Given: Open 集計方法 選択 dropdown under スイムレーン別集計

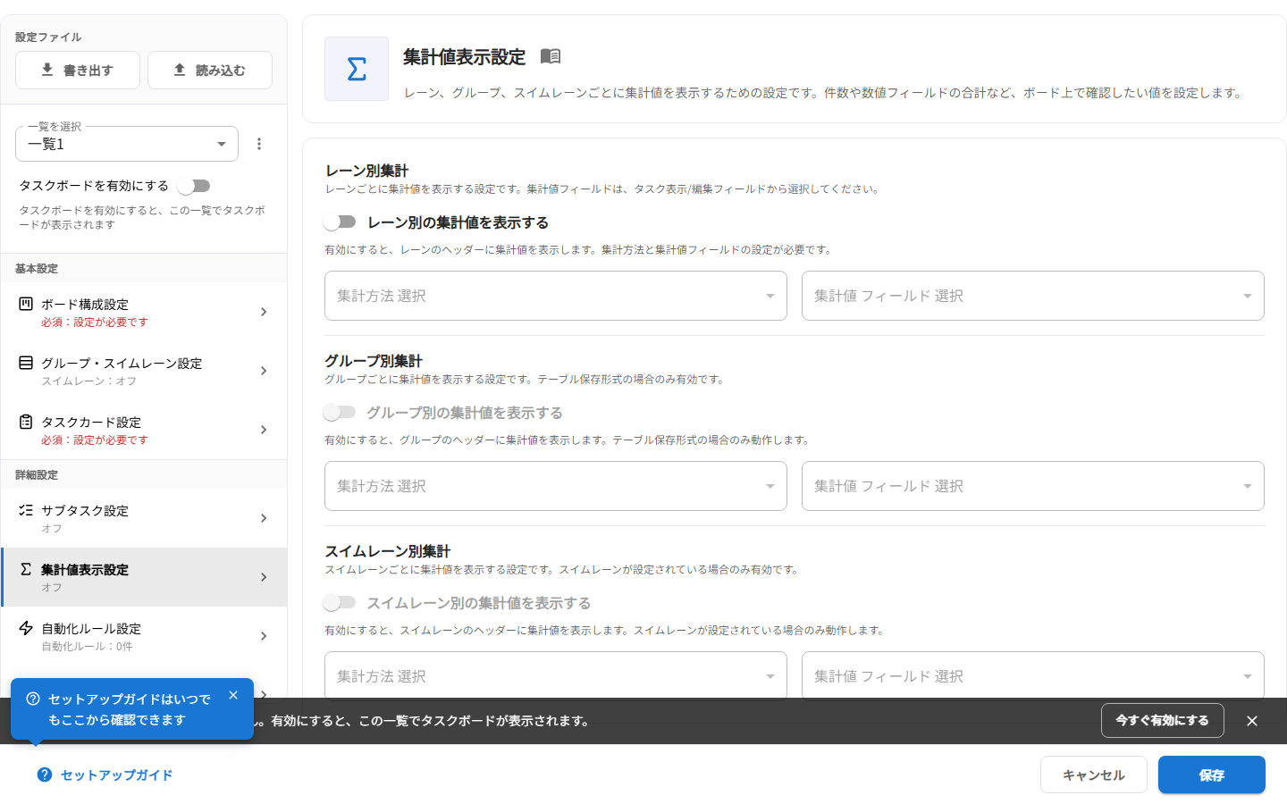Looking at the screenshot, I should tap(556, 675).
